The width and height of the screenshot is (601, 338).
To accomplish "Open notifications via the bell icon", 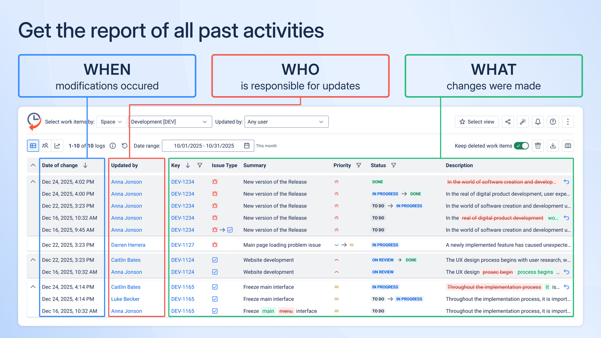I will point(538,122).
